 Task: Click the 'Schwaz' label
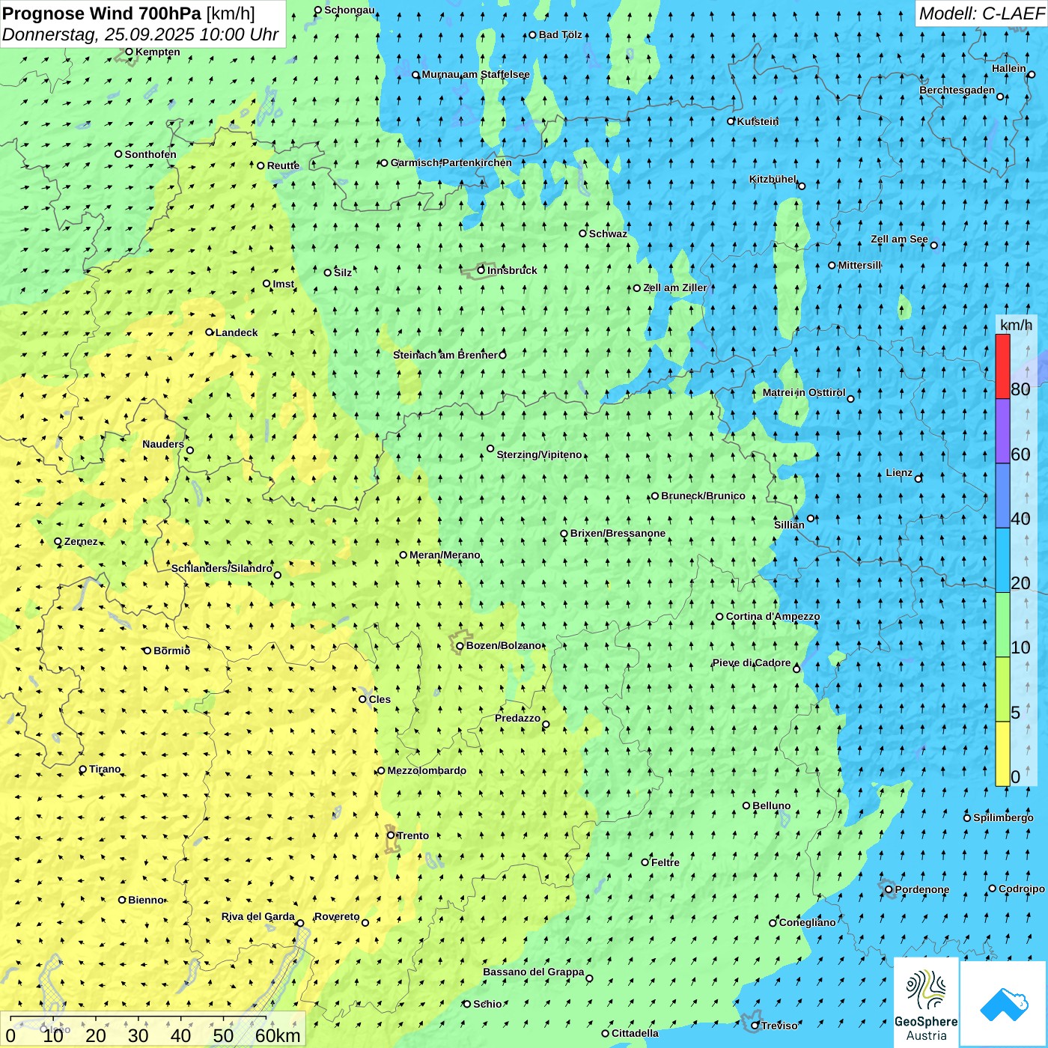point(608,234)
